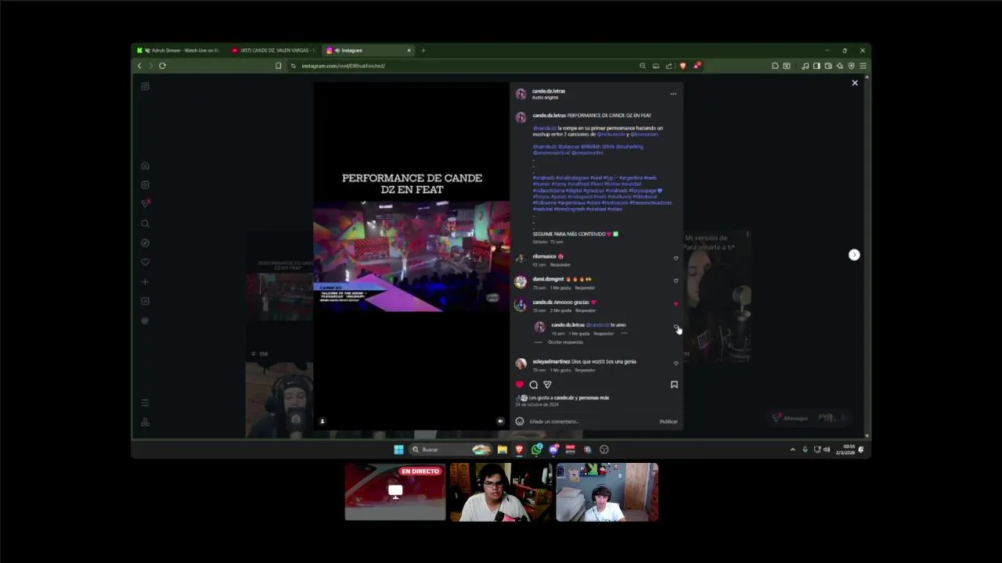1002x563 pixels.
Task: Open Search in Instagram sidebar
Action: click(x=145, y=224)
